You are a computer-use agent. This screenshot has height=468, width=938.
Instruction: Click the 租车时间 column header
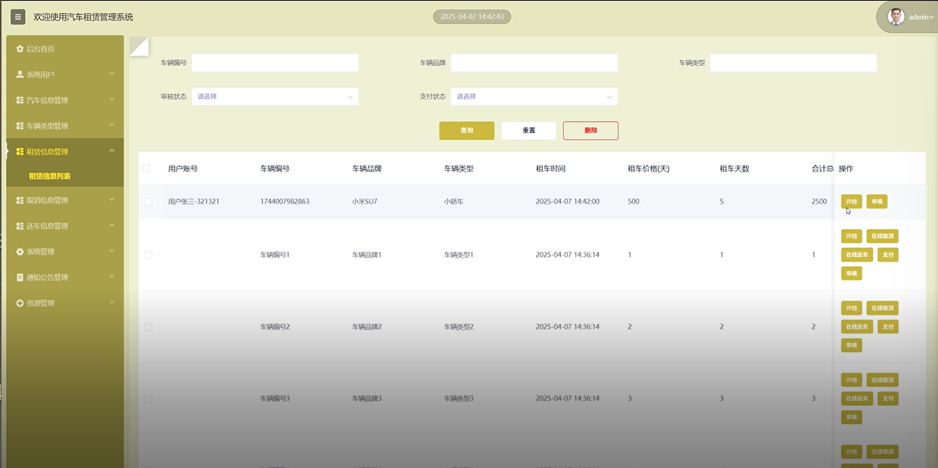551,169
